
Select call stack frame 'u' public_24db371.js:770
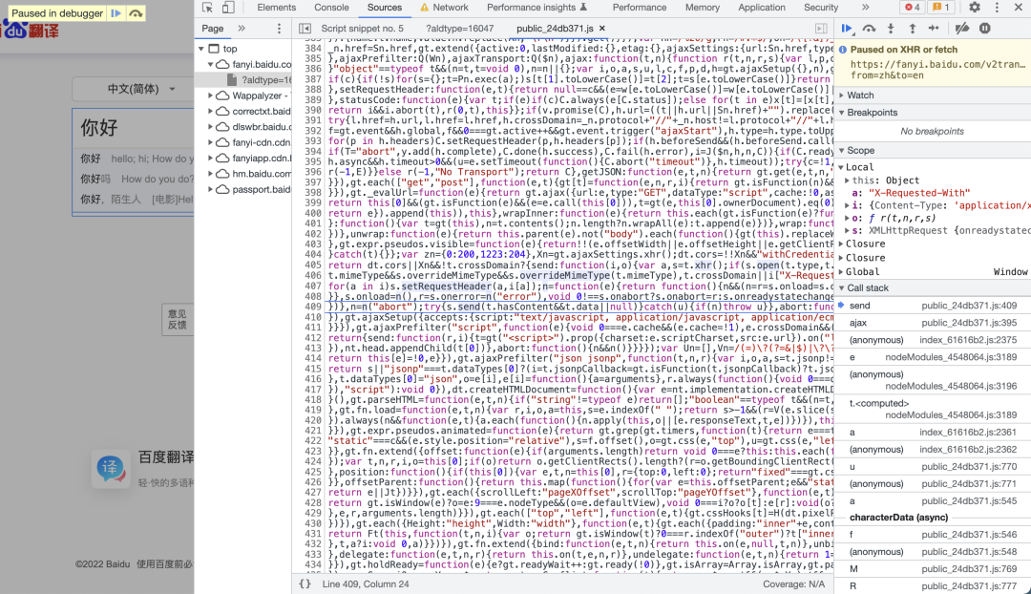click(933, 466)
